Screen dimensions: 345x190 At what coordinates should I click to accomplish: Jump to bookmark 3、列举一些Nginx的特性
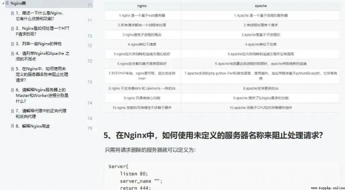coord(39,44)
